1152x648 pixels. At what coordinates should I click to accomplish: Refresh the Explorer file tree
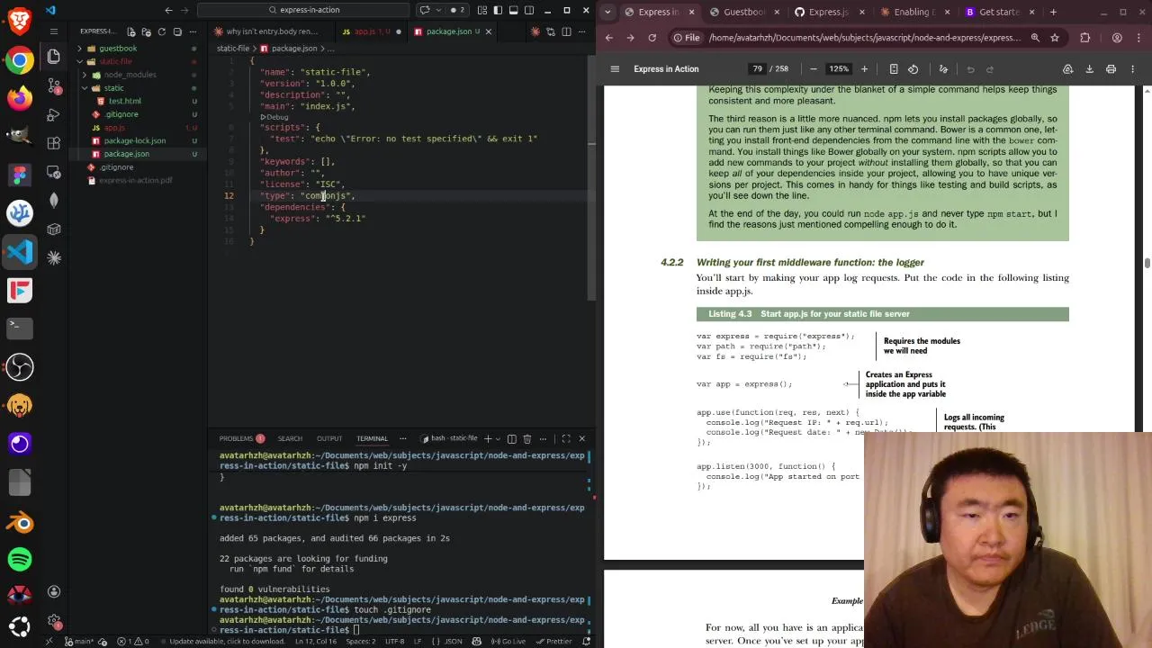(x=162, y=31)
